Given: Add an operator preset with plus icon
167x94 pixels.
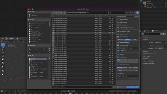Looking at the screenshot, I should coord(136,16).
